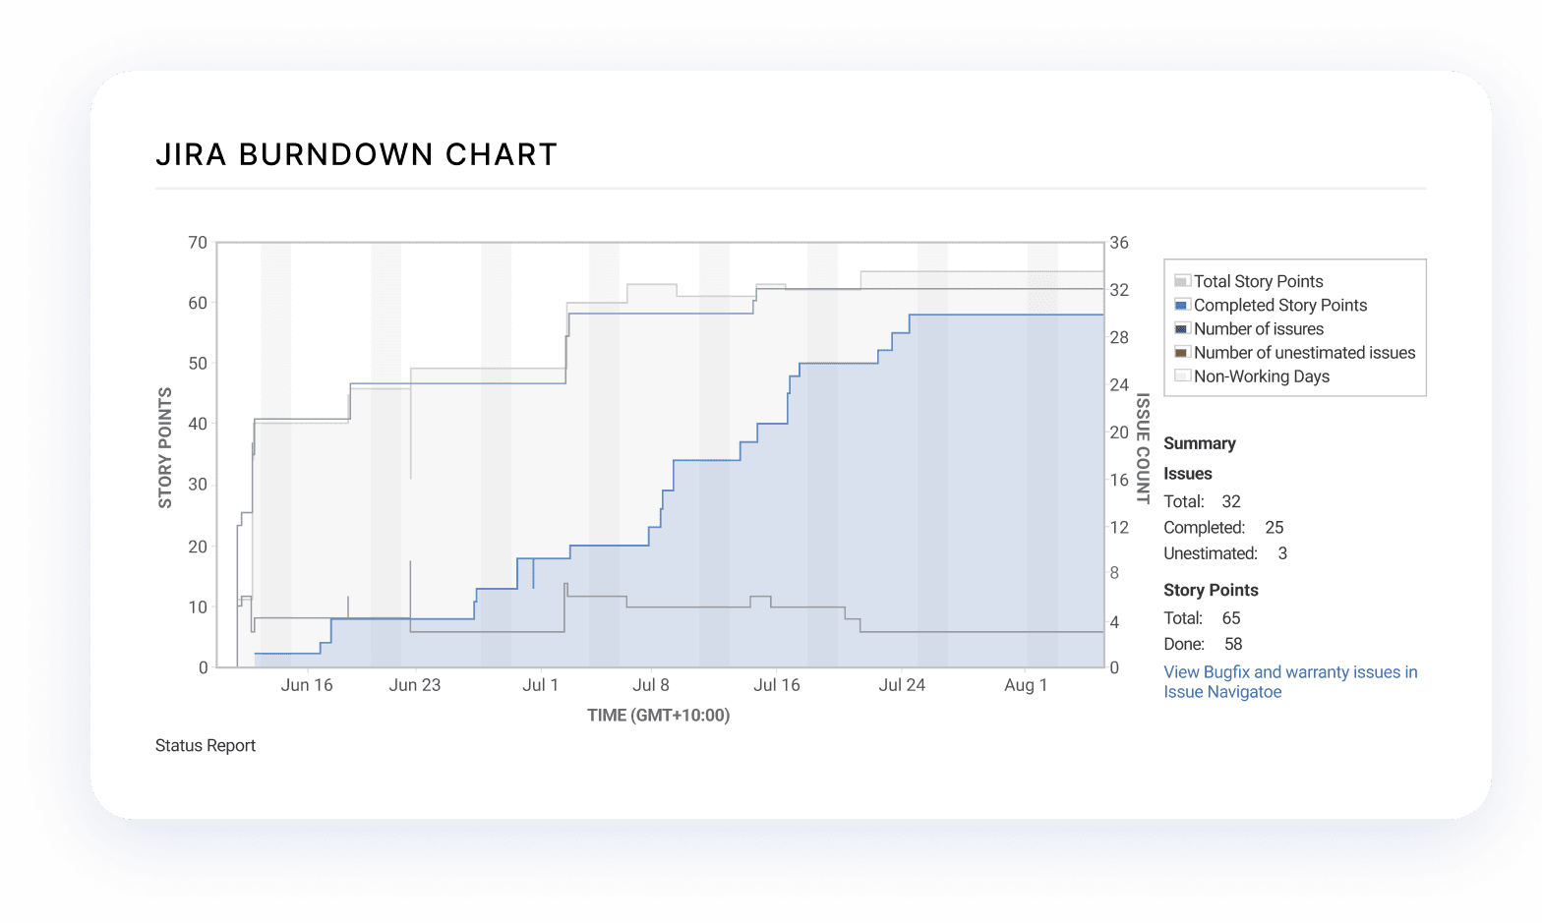Click the ISSUE COUNT axis title
This screenshot has width=1542, height=923.
pos(1143,449)
